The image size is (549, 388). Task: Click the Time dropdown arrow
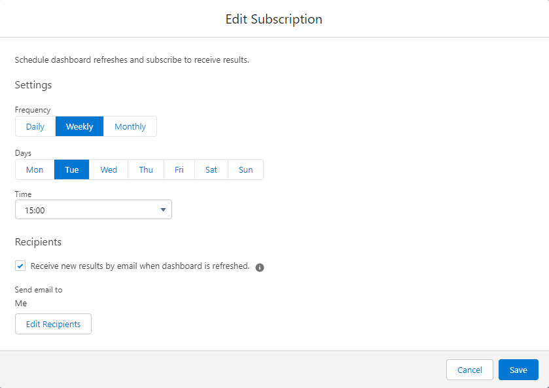pos(163,210)
